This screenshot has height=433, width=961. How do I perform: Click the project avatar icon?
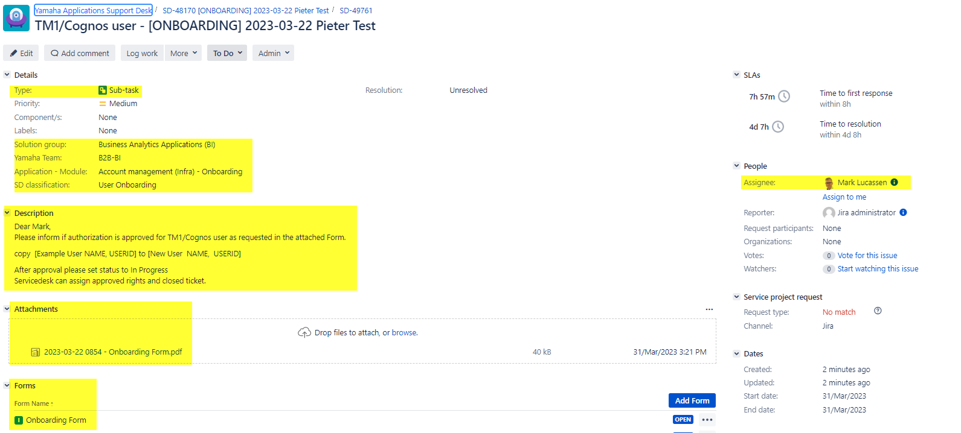click(x=16, y=18)
